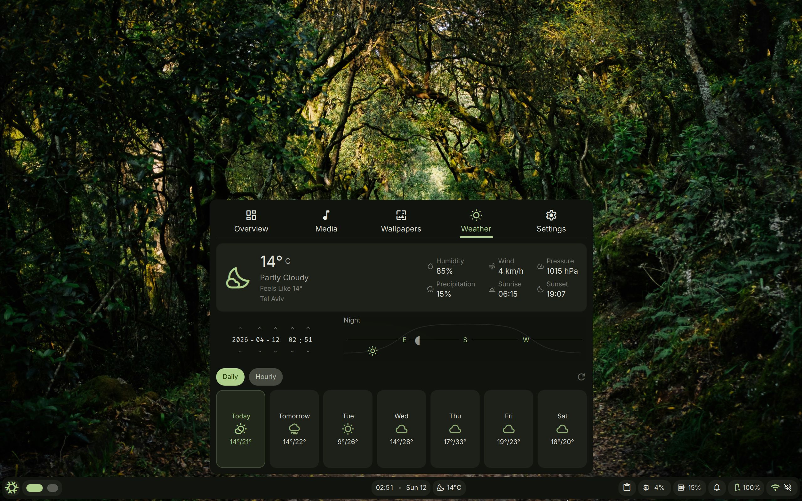Increase the year with up chevron
The image size is (802, 501).
pos(240,328)
